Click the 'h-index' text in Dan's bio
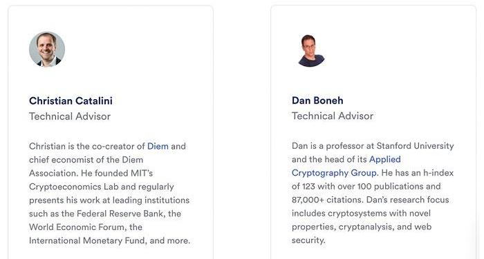Viewport: 484px width, 259px height. pos(438,173)
